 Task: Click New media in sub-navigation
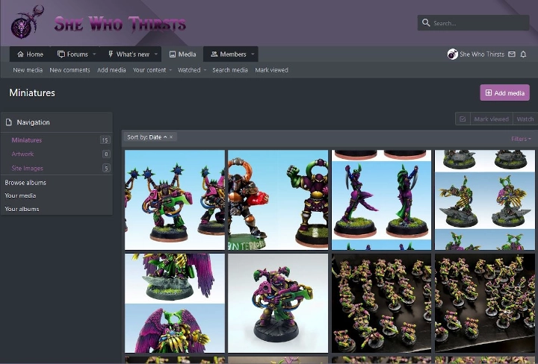point(28,70)
